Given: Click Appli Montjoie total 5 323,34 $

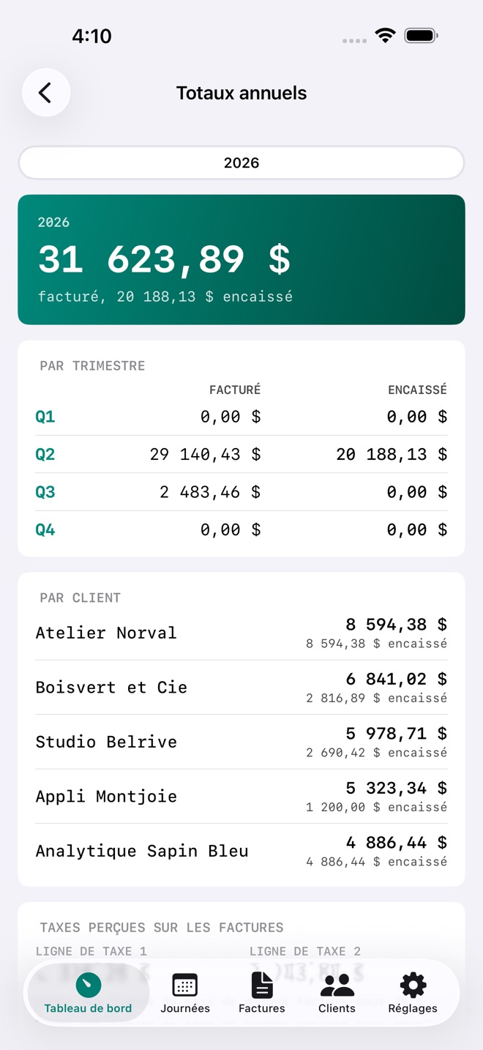Looking at the screenshot, I should [x=396, y=788].
